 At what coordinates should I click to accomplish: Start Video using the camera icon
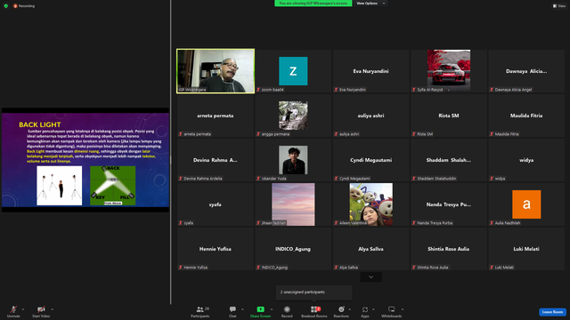41,309
